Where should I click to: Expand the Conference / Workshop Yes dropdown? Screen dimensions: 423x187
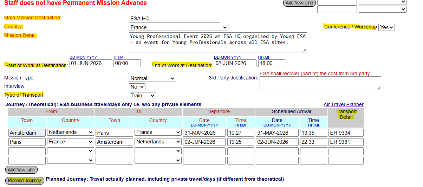[386, 27]
